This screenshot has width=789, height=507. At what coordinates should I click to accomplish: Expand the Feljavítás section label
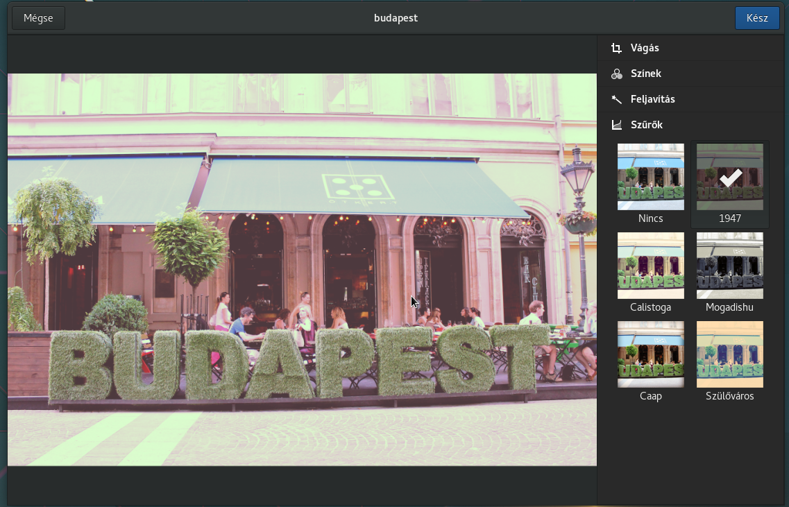[652, 99]
